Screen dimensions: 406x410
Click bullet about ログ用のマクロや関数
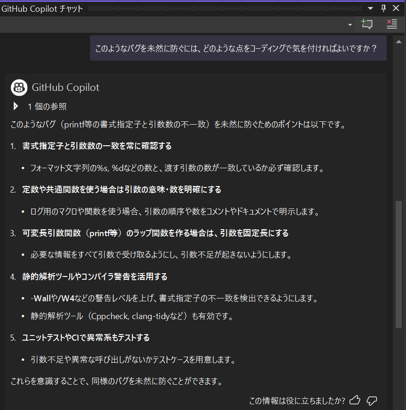[x=175, y=211]
